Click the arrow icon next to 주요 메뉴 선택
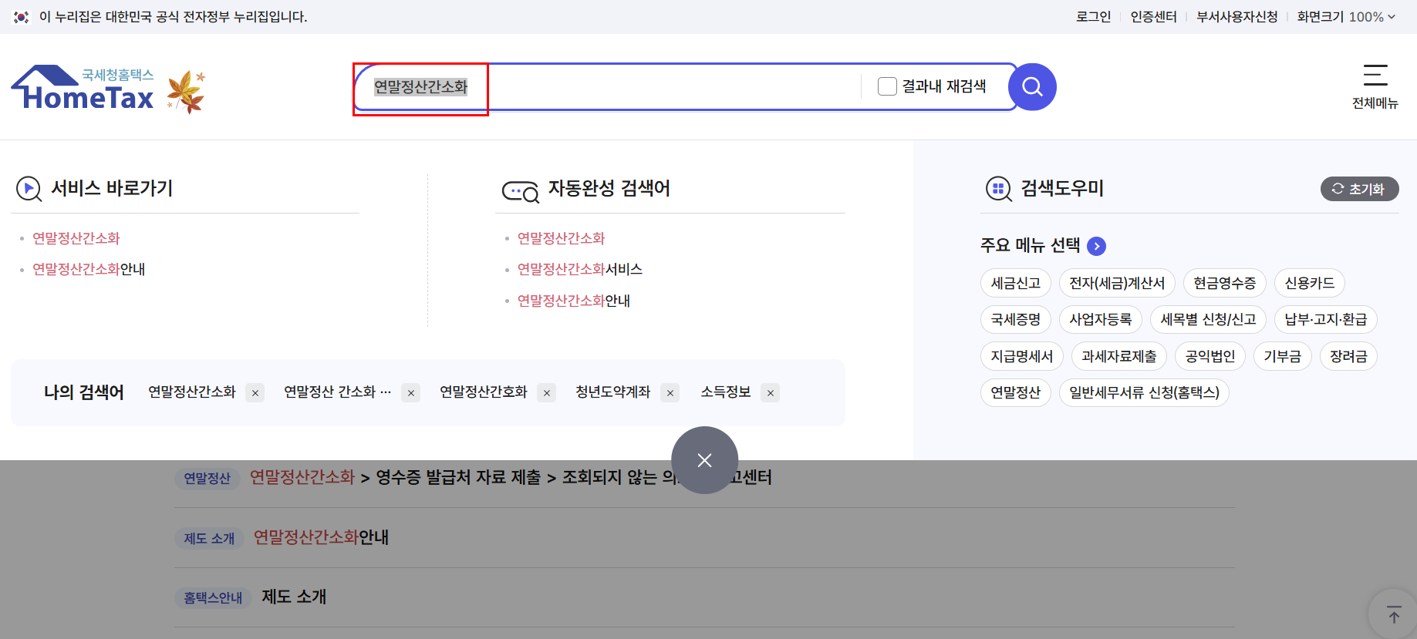The width and height of the screenshot is (1417, 639). (1096, 246)
